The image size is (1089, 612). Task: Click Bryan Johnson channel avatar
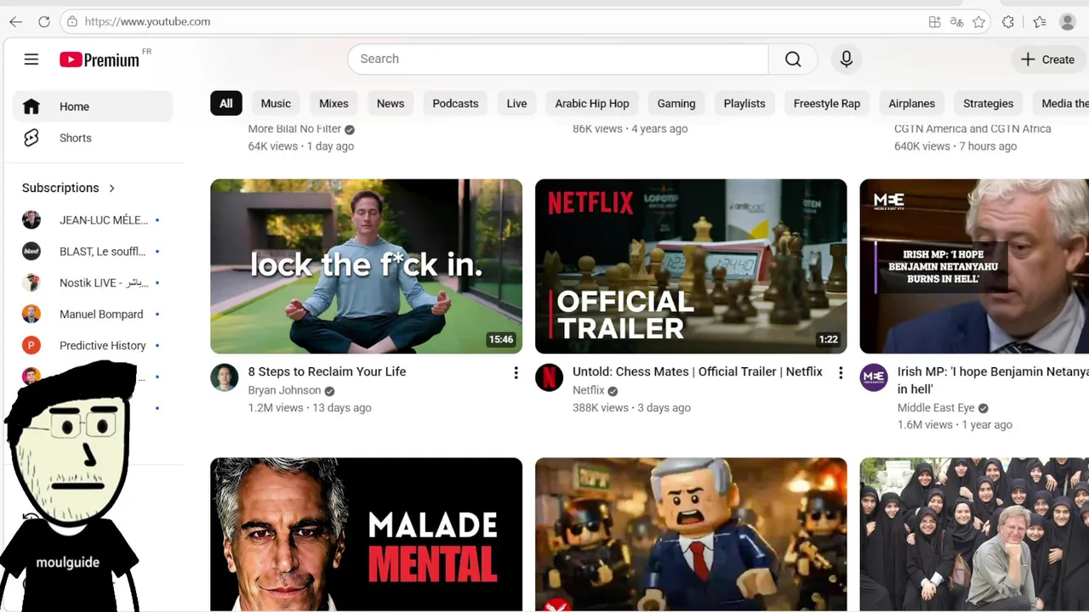coord(225,377)
